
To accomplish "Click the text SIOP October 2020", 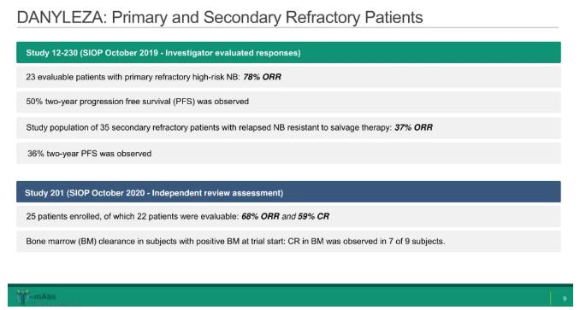I will click(x=107, y=193).
